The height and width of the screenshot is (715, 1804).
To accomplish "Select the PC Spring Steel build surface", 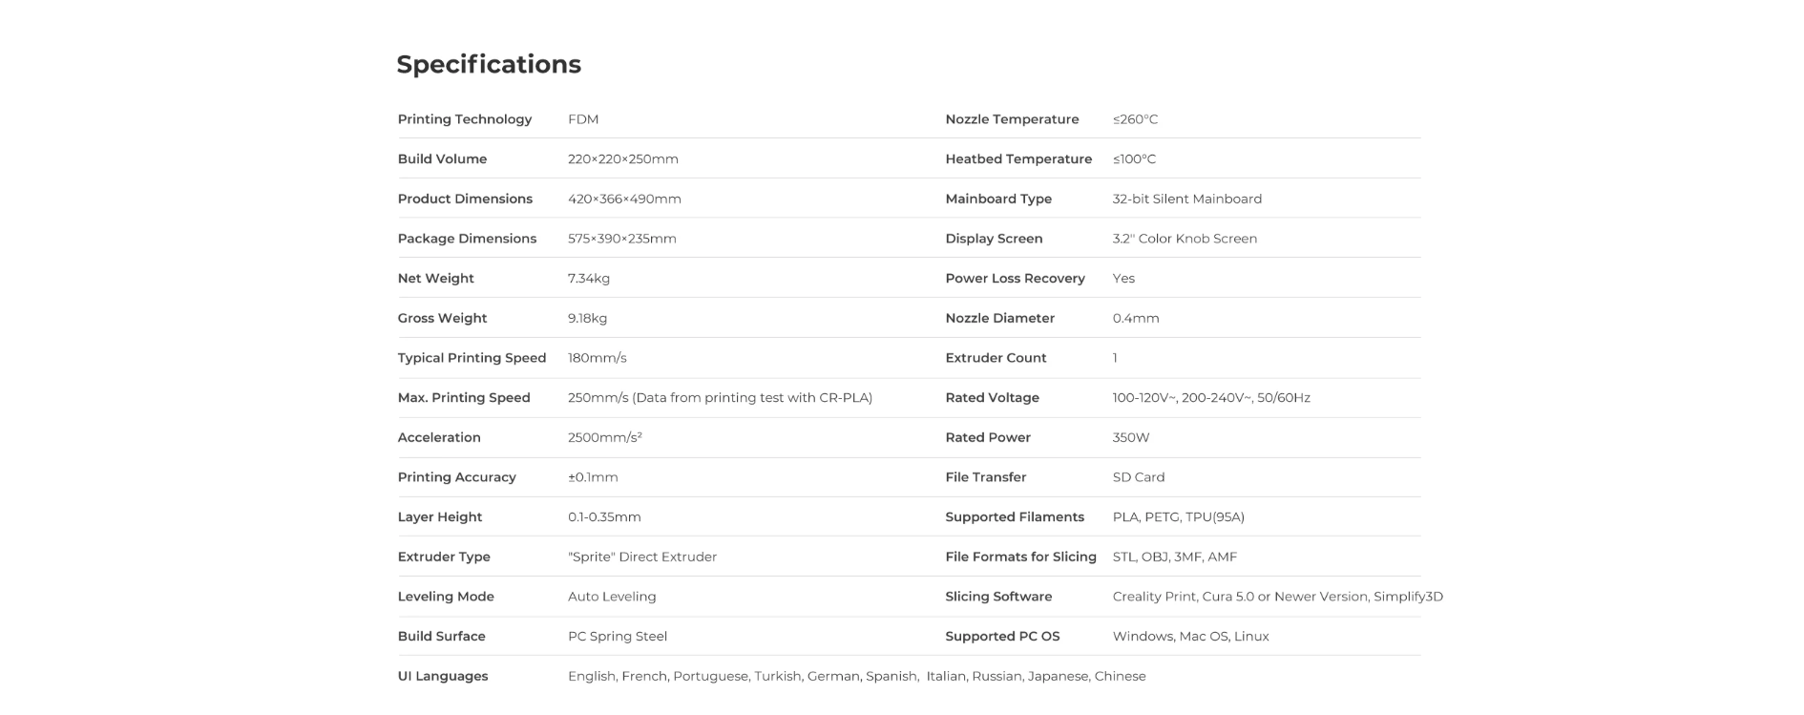I will click(618, 637).
